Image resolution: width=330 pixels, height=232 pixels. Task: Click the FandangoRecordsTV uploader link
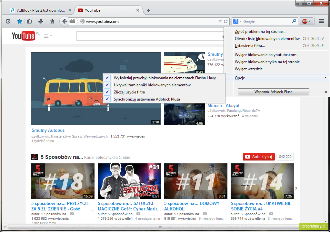(x=244, y=111)
